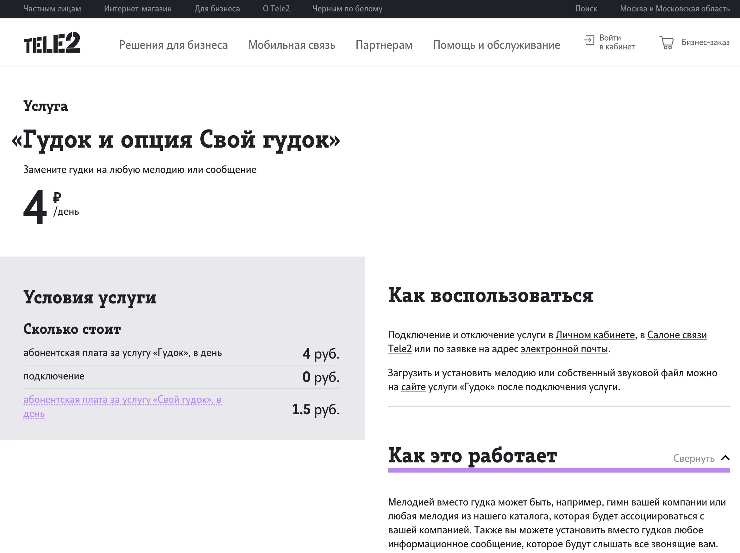
Task: Click 'Поиск' in the top bar
Action: tap(586, 9)
